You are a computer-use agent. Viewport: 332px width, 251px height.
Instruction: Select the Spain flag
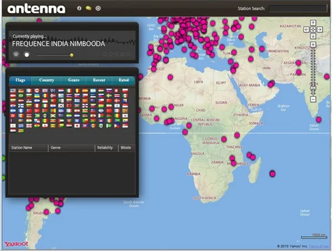[x=85, y=91]
